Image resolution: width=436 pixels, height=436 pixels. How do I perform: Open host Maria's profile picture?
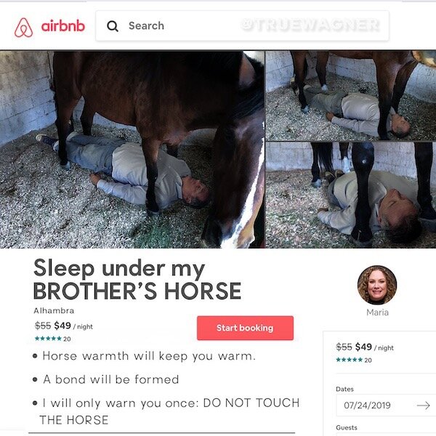pos(377,285)
